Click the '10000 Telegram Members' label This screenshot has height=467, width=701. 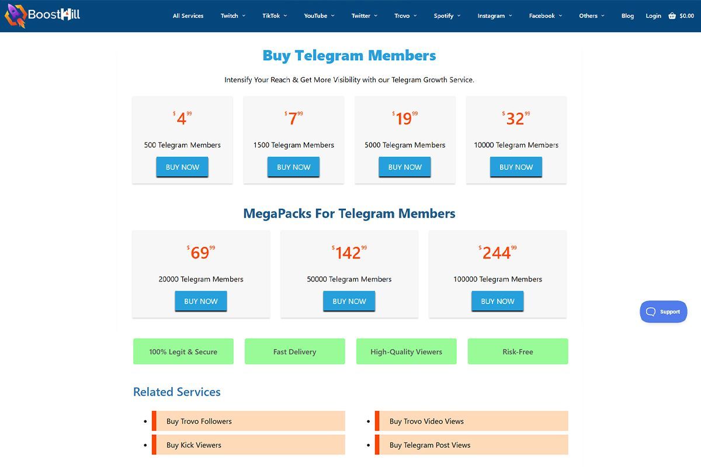tap(516, 145)
